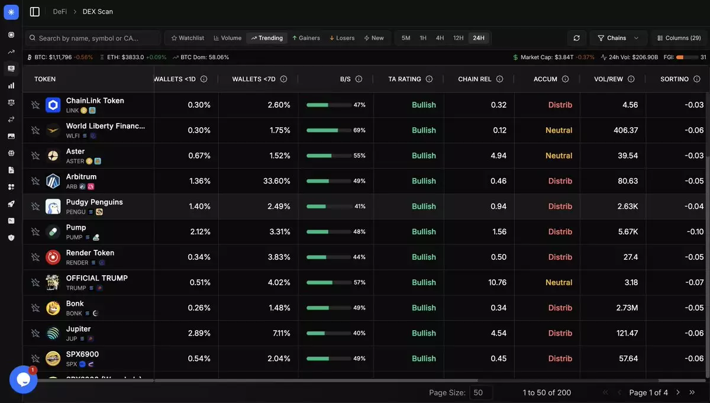Go to the next page arrow
This screenshot has height=403, width=710.
point(678,392)
